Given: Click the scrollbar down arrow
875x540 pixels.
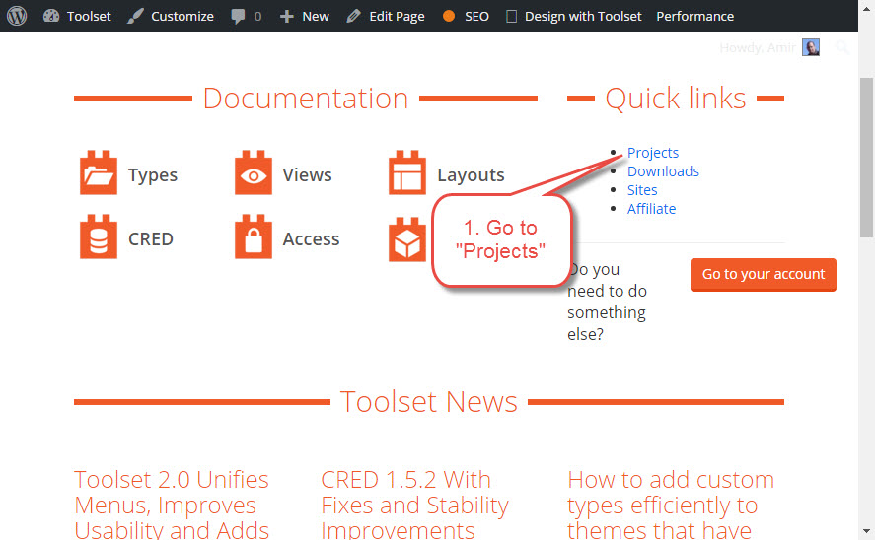Looking at the screenshot, I should click(866, 531).
